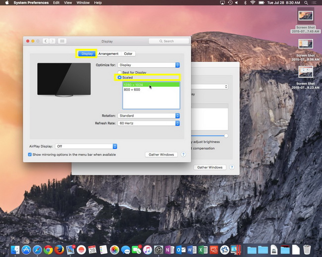The image size is (322, 257).
Task: Click Gather Windows in the front window
Action: [161, 155]
